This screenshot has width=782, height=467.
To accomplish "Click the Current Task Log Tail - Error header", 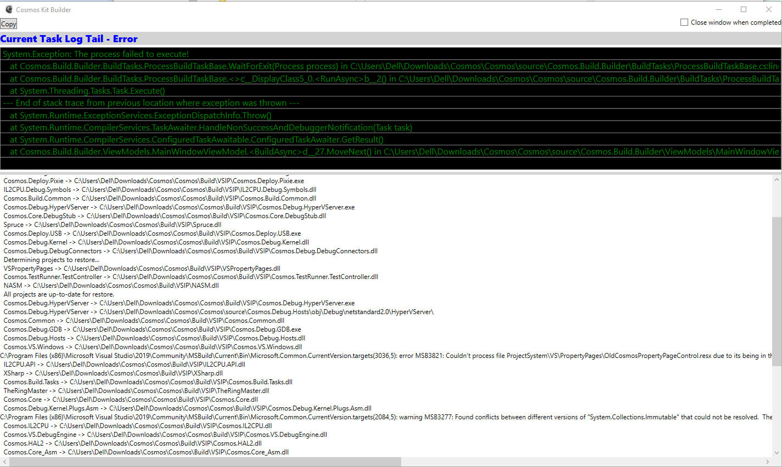I will point(69,38).
